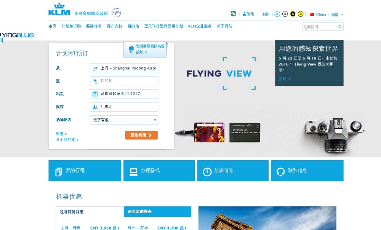Switch to the 商务客舱特惠 tab
381x230 pixels.
(157, 212)
